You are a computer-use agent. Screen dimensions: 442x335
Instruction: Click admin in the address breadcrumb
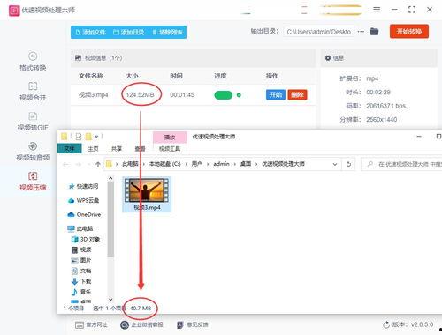coord(221,164)
